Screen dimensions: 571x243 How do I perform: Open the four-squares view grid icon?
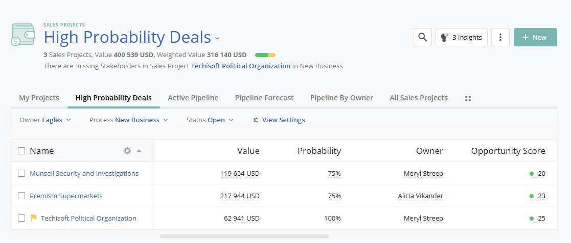tap(467, 98)
